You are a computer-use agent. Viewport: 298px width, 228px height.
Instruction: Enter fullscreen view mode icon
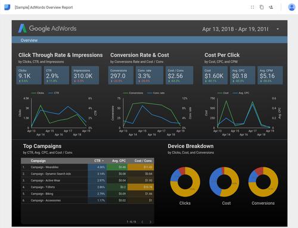tap(252, 7)
